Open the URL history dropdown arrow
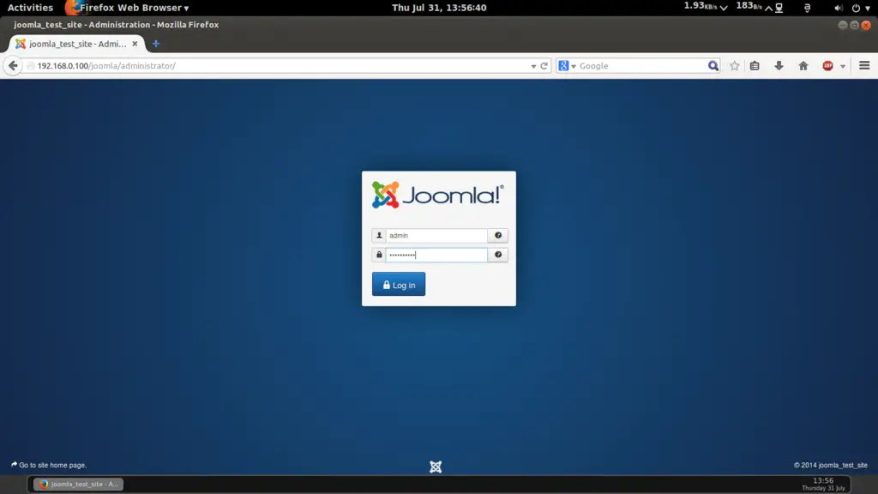The image size is (878, 494). click(x=533, y=66)
